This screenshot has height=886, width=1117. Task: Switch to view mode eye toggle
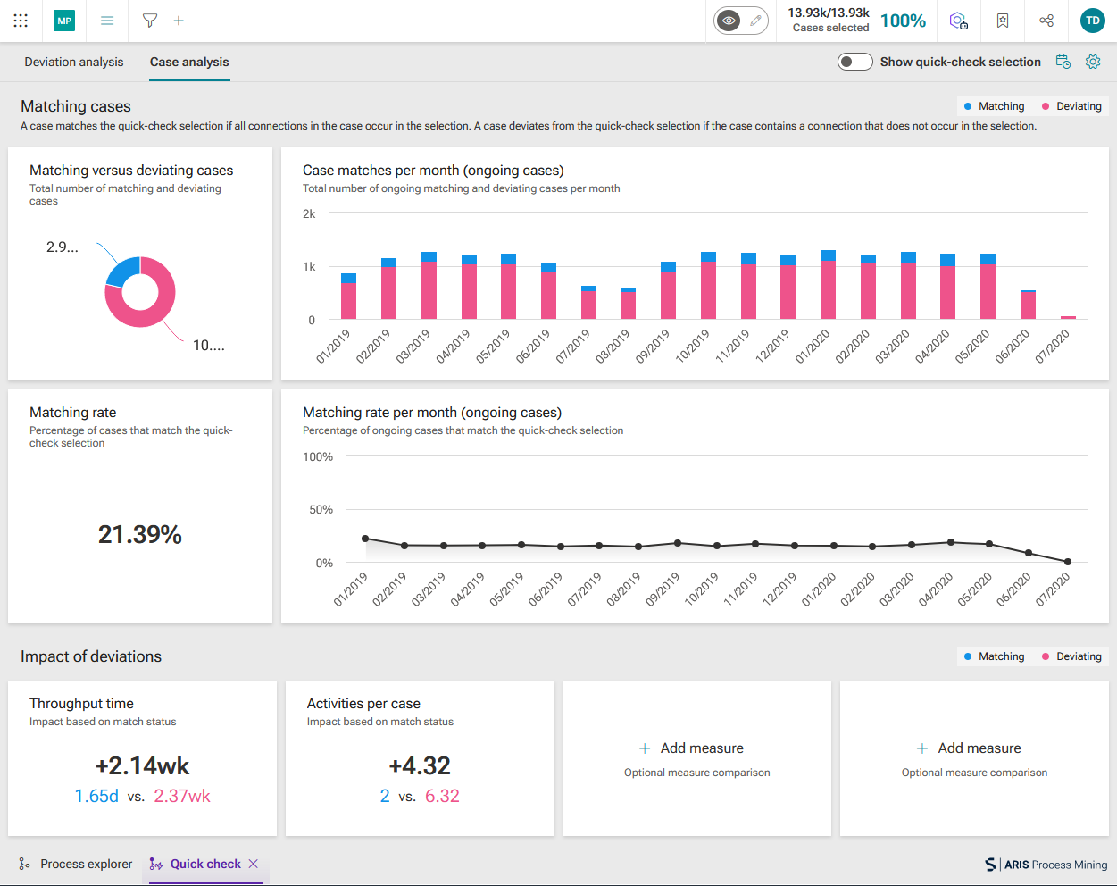[729, 21]
